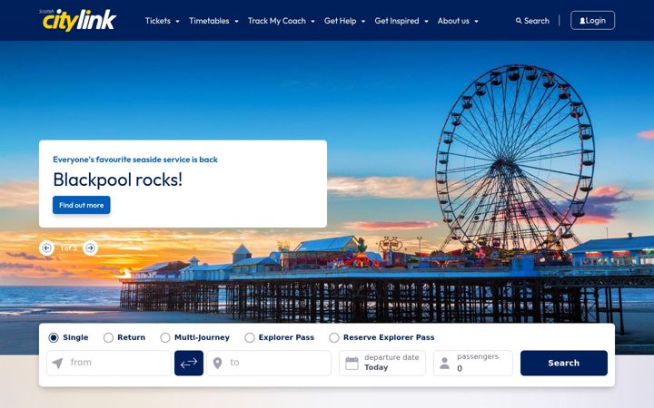Viewport: 654px width, 408px height.
Task: Expand the Tickets dropdown arrow
Action: (177, 21)
